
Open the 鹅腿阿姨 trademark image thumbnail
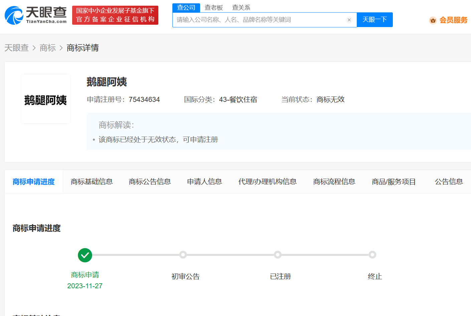[46, 99]
